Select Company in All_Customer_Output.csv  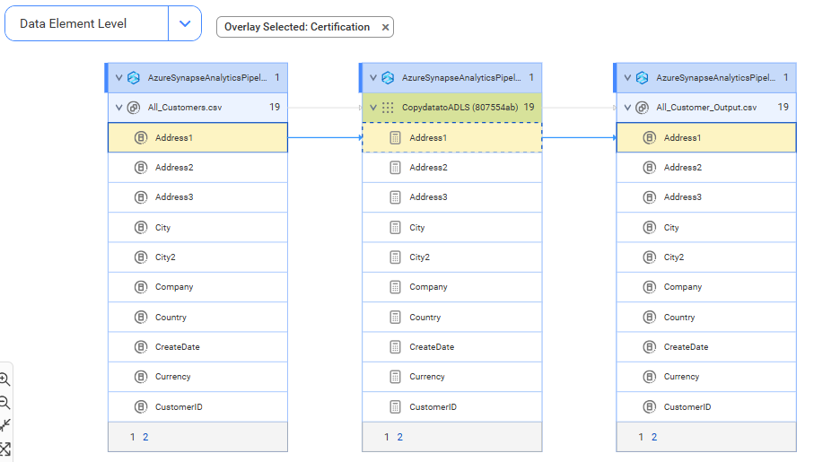click(x=706, y=287)
